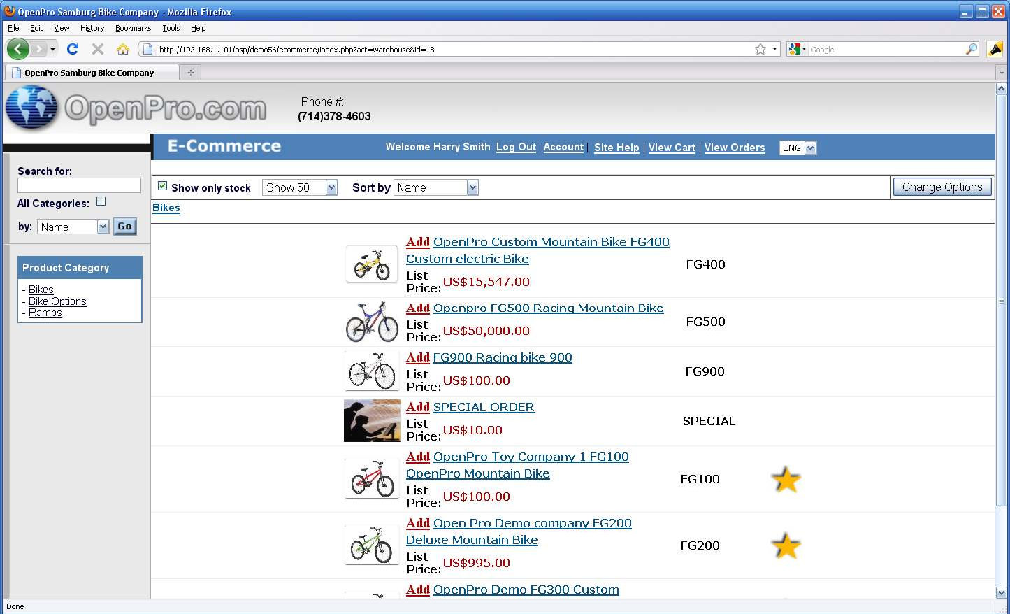Open the Show 50 dropdown
1010x614 pixels.
(x=301, y=187)
